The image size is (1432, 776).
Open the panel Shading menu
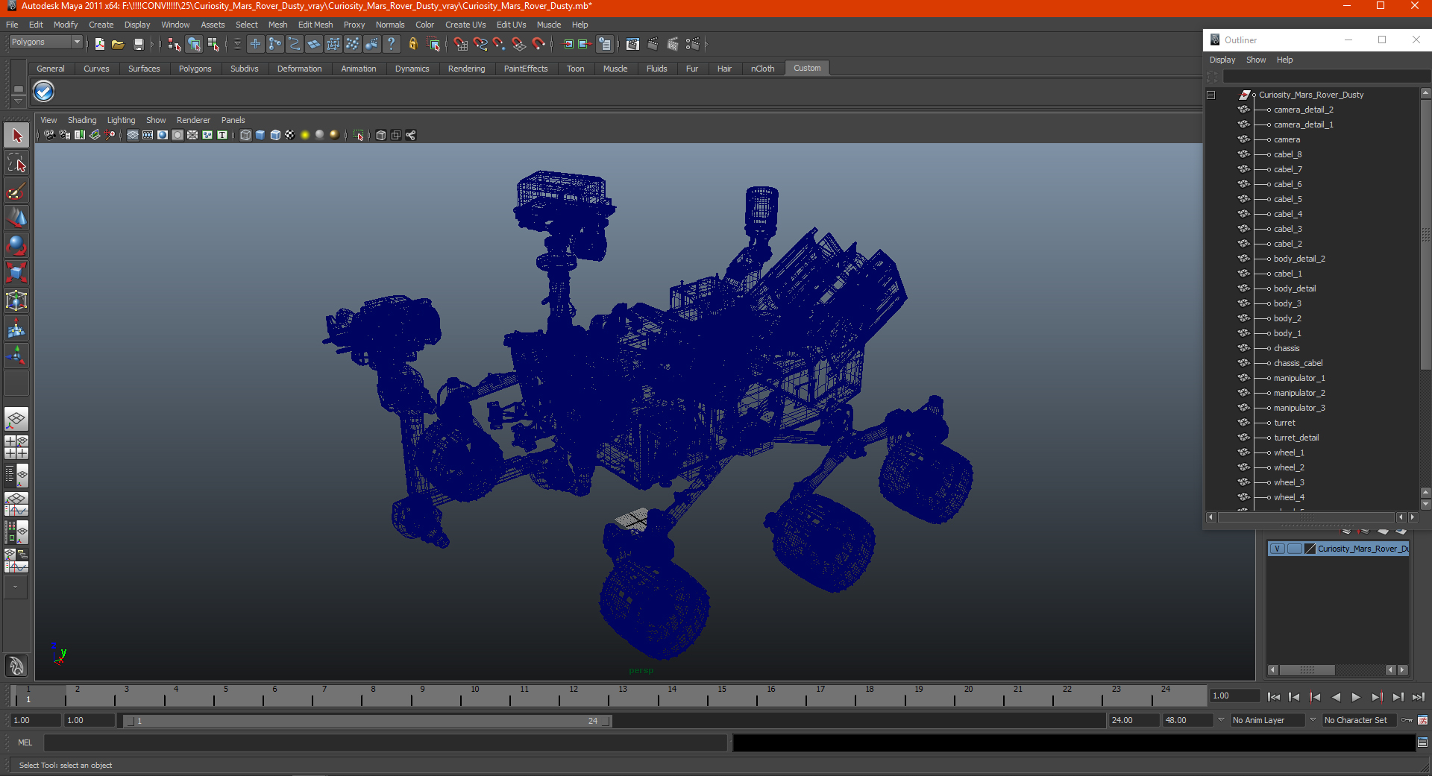(82, 120)
